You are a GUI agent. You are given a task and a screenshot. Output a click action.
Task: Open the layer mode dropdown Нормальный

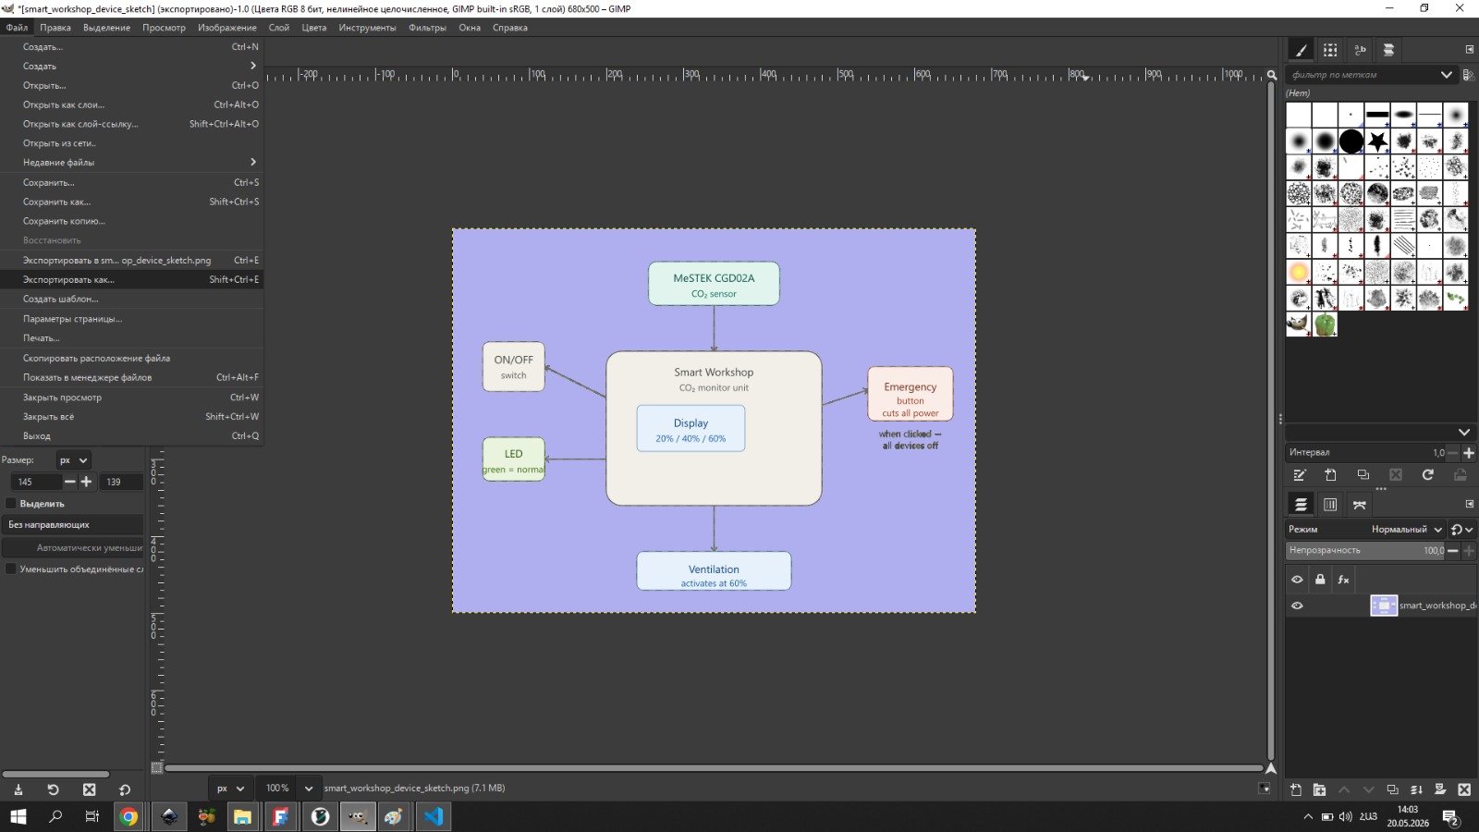[1407, 529]
